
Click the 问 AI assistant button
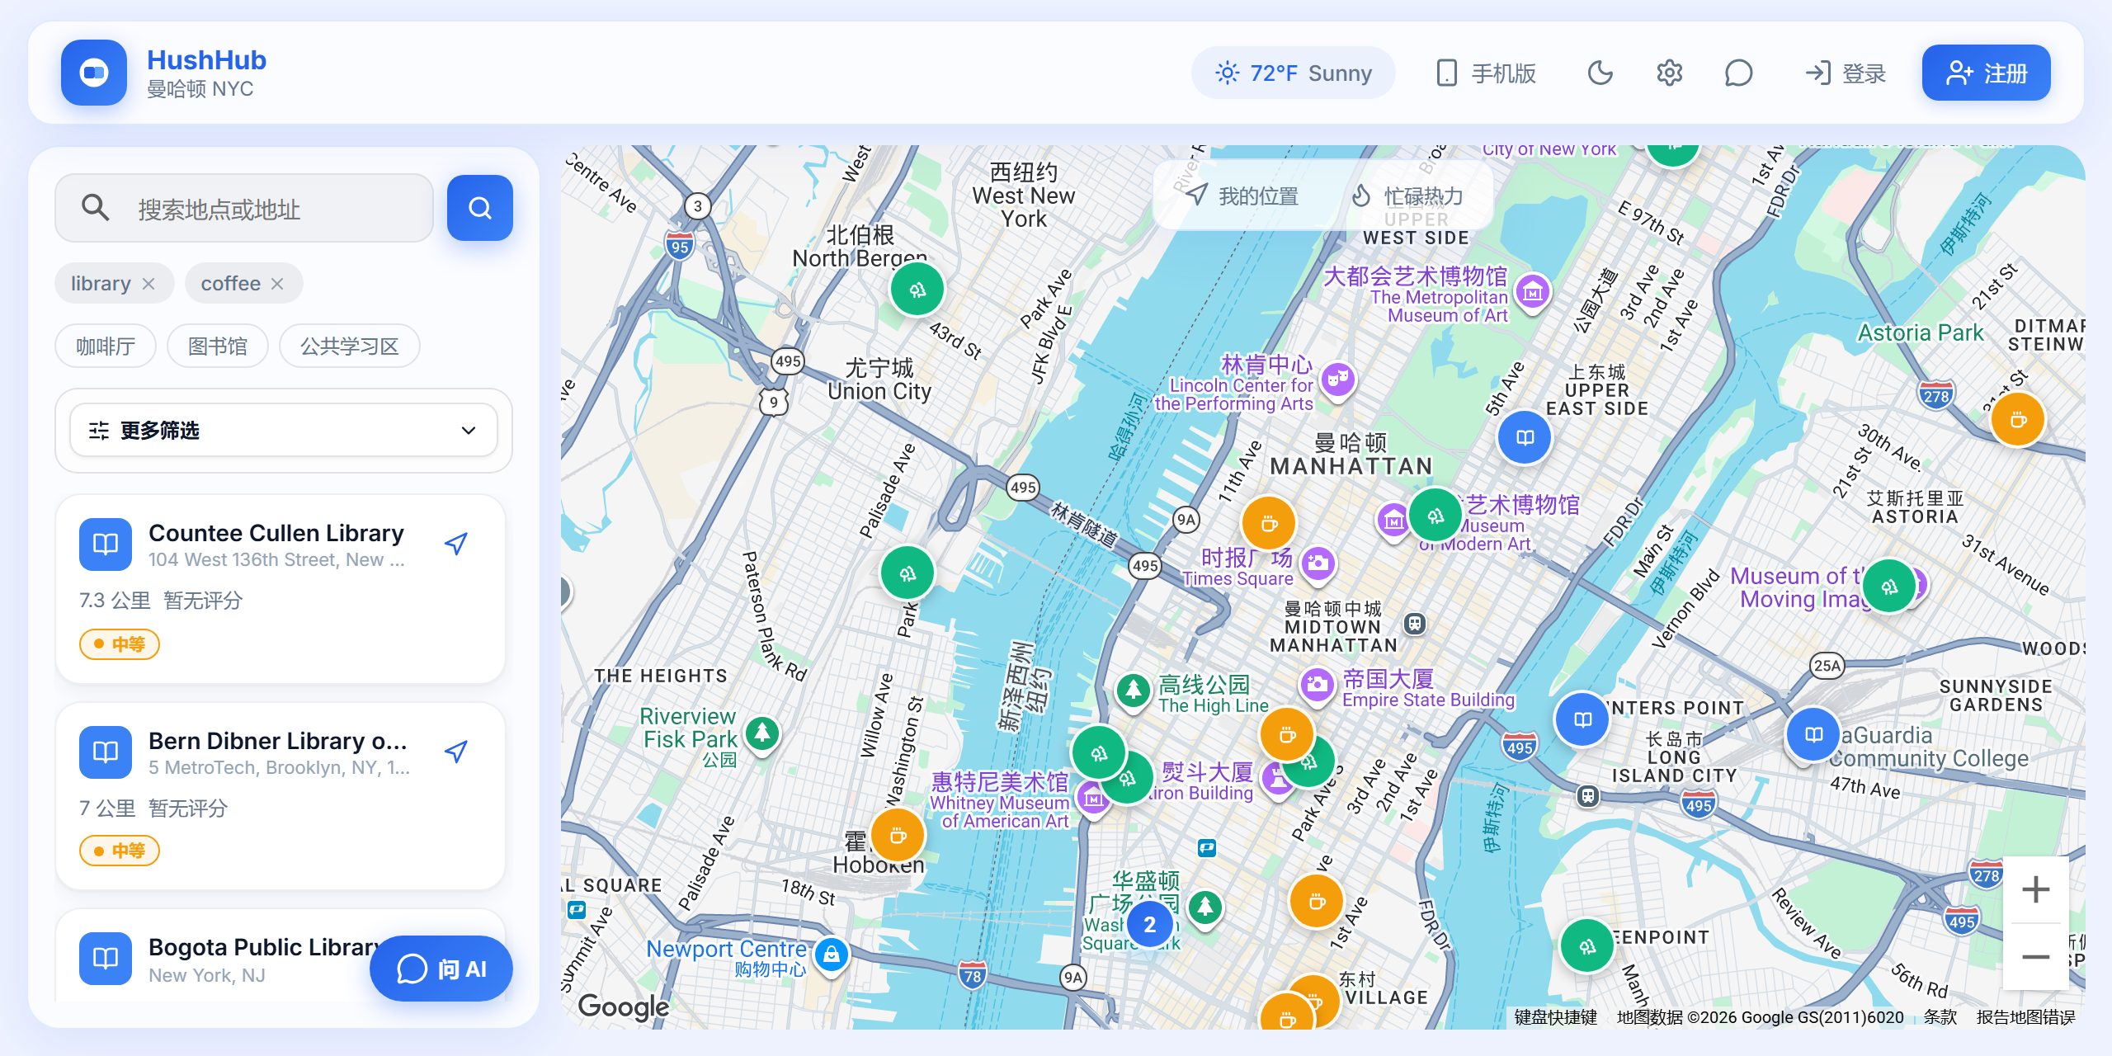[441, 969]
